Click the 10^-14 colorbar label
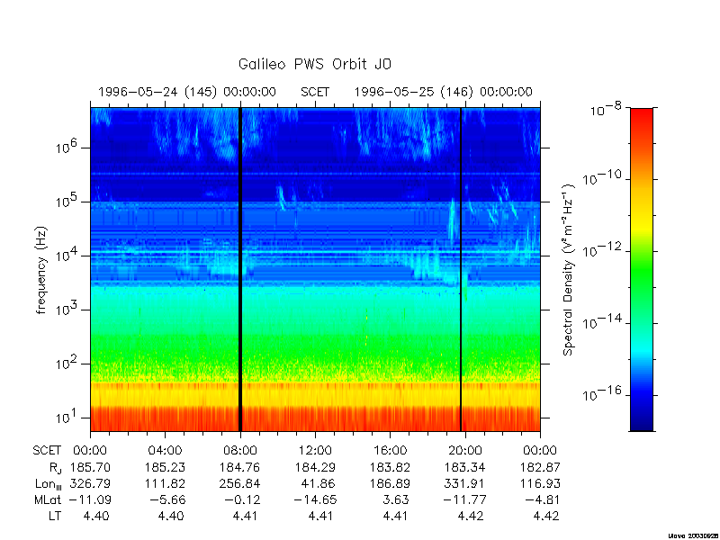720x540 pixels. [x=602, y=321]
